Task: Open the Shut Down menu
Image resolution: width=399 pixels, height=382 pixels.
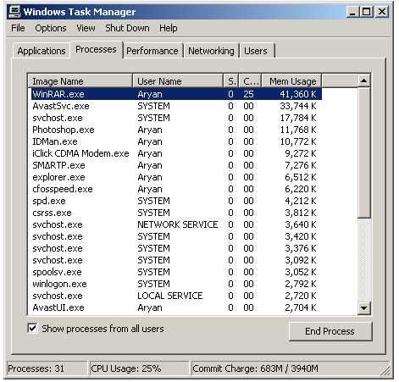Action: [x=127, y=28]
